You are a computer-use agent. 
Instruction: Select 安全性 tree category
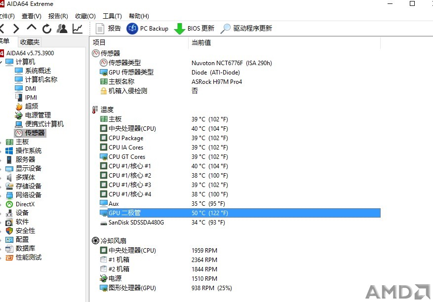tap(20, 230)
